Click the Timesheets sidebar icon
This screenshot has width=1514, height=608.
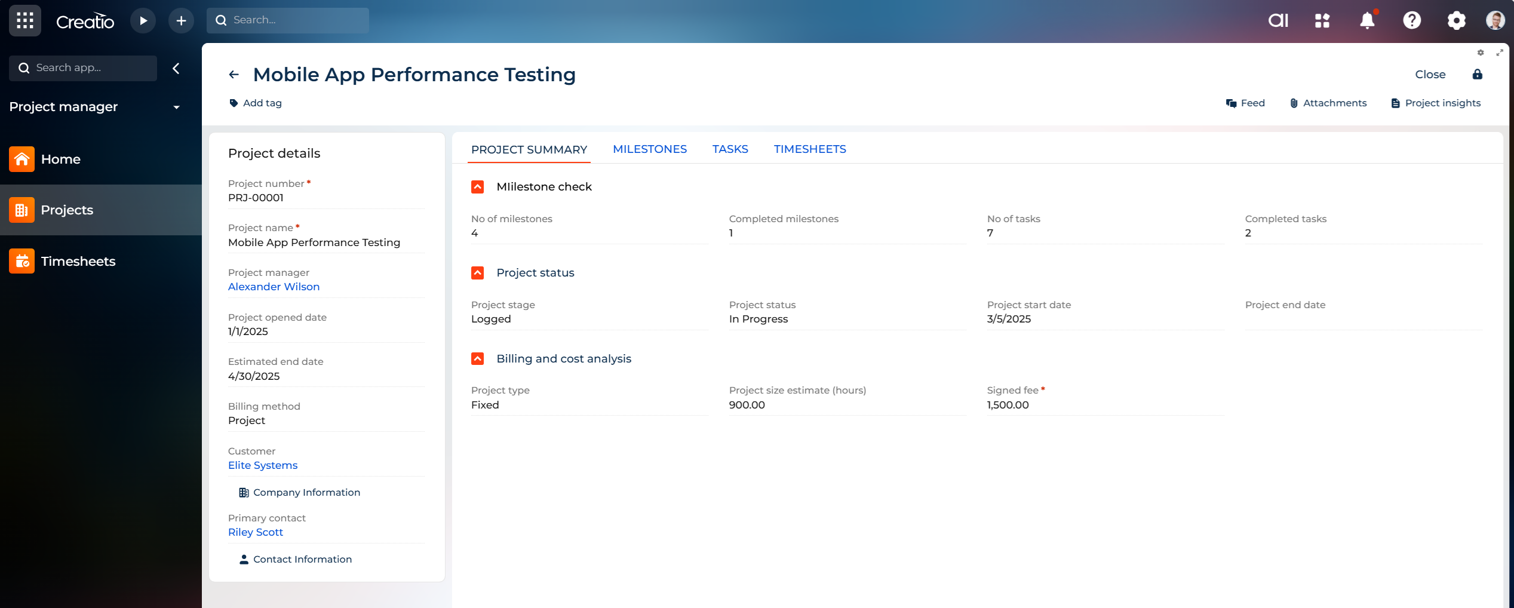coord(22,261)
